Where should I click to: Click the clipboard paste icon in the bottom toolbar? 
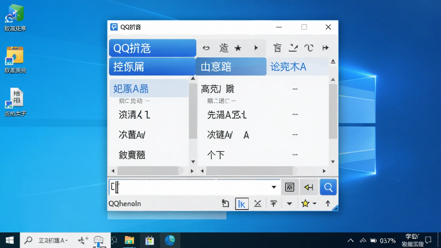225,203
